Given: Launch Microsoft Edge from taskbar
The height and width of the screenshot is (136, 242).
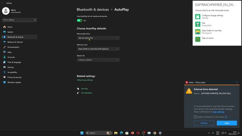Looking at the screenshot, I should click(x=121, y=133).
